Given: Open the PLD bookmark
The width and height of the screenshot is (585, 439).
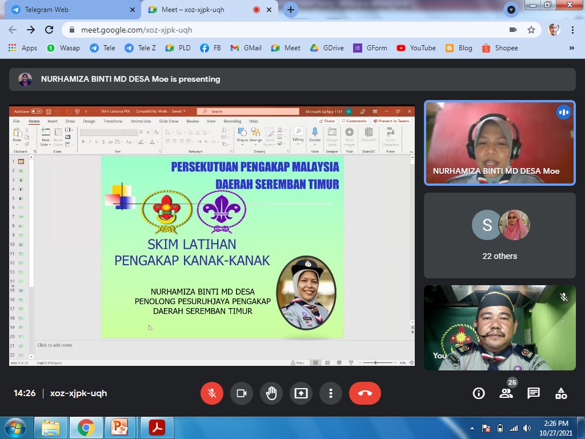Looking at the screenshot, I should pyautogui.click(x=178, y=48).
